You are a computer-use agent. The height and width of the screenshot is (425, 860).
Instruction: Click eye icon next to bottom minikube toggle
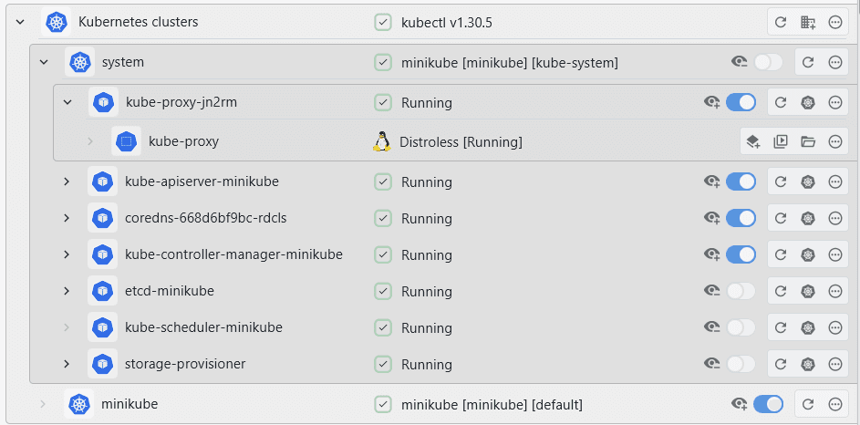pyautogui.click(x=740, y=404)
